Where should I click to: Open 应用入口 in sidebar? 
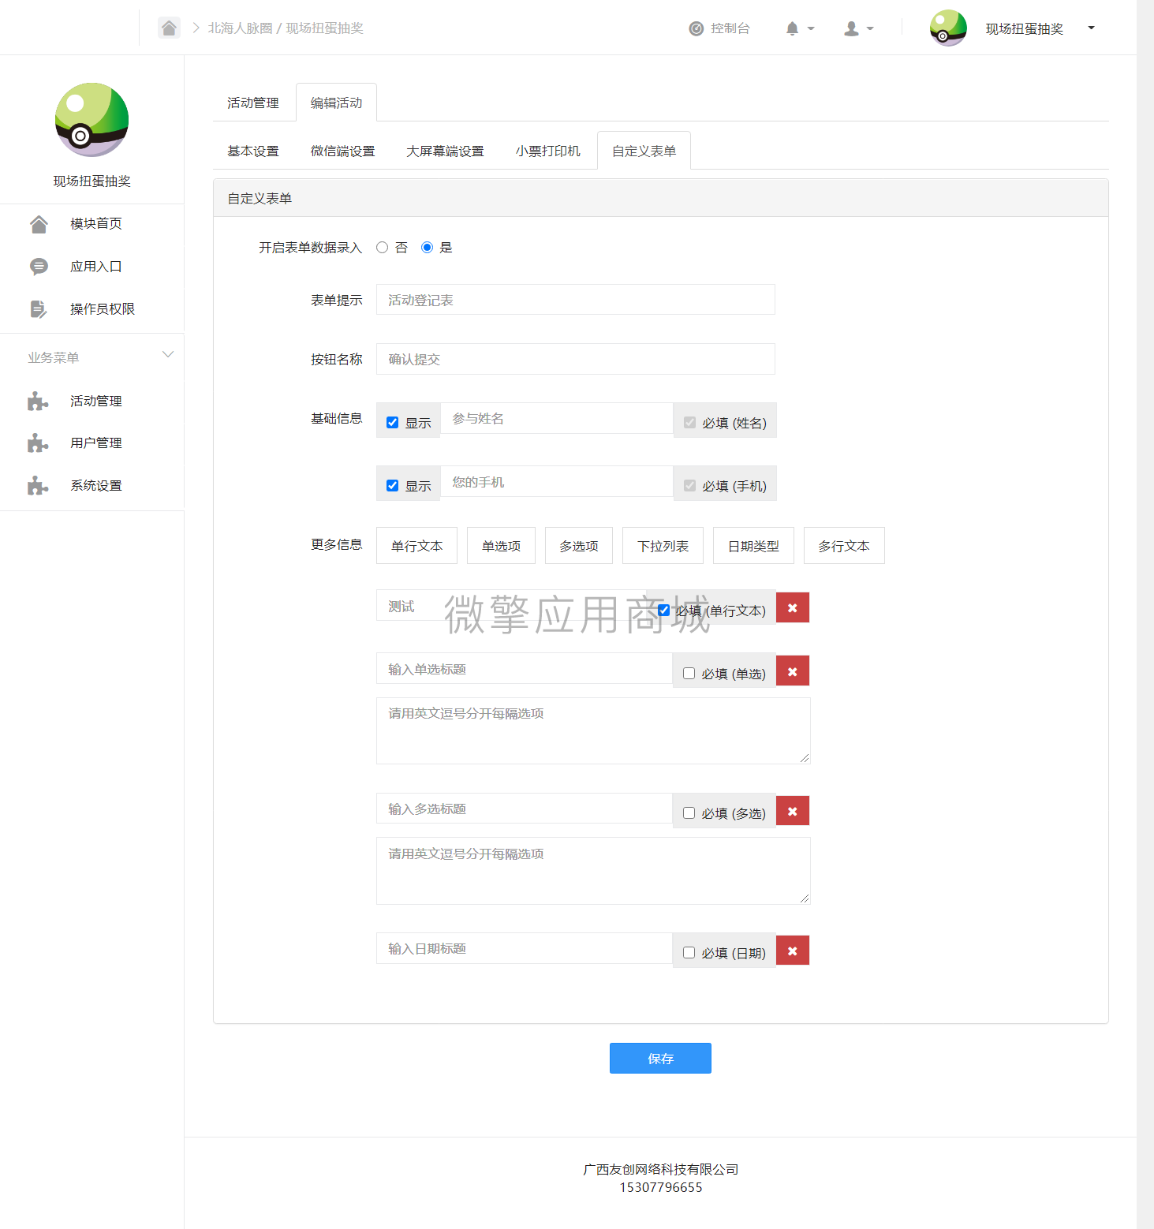click(96, 267)
